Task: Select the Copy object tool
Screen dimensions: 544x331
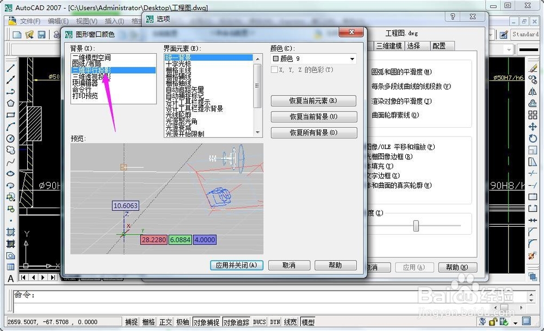Action: [x=533, y=80]
